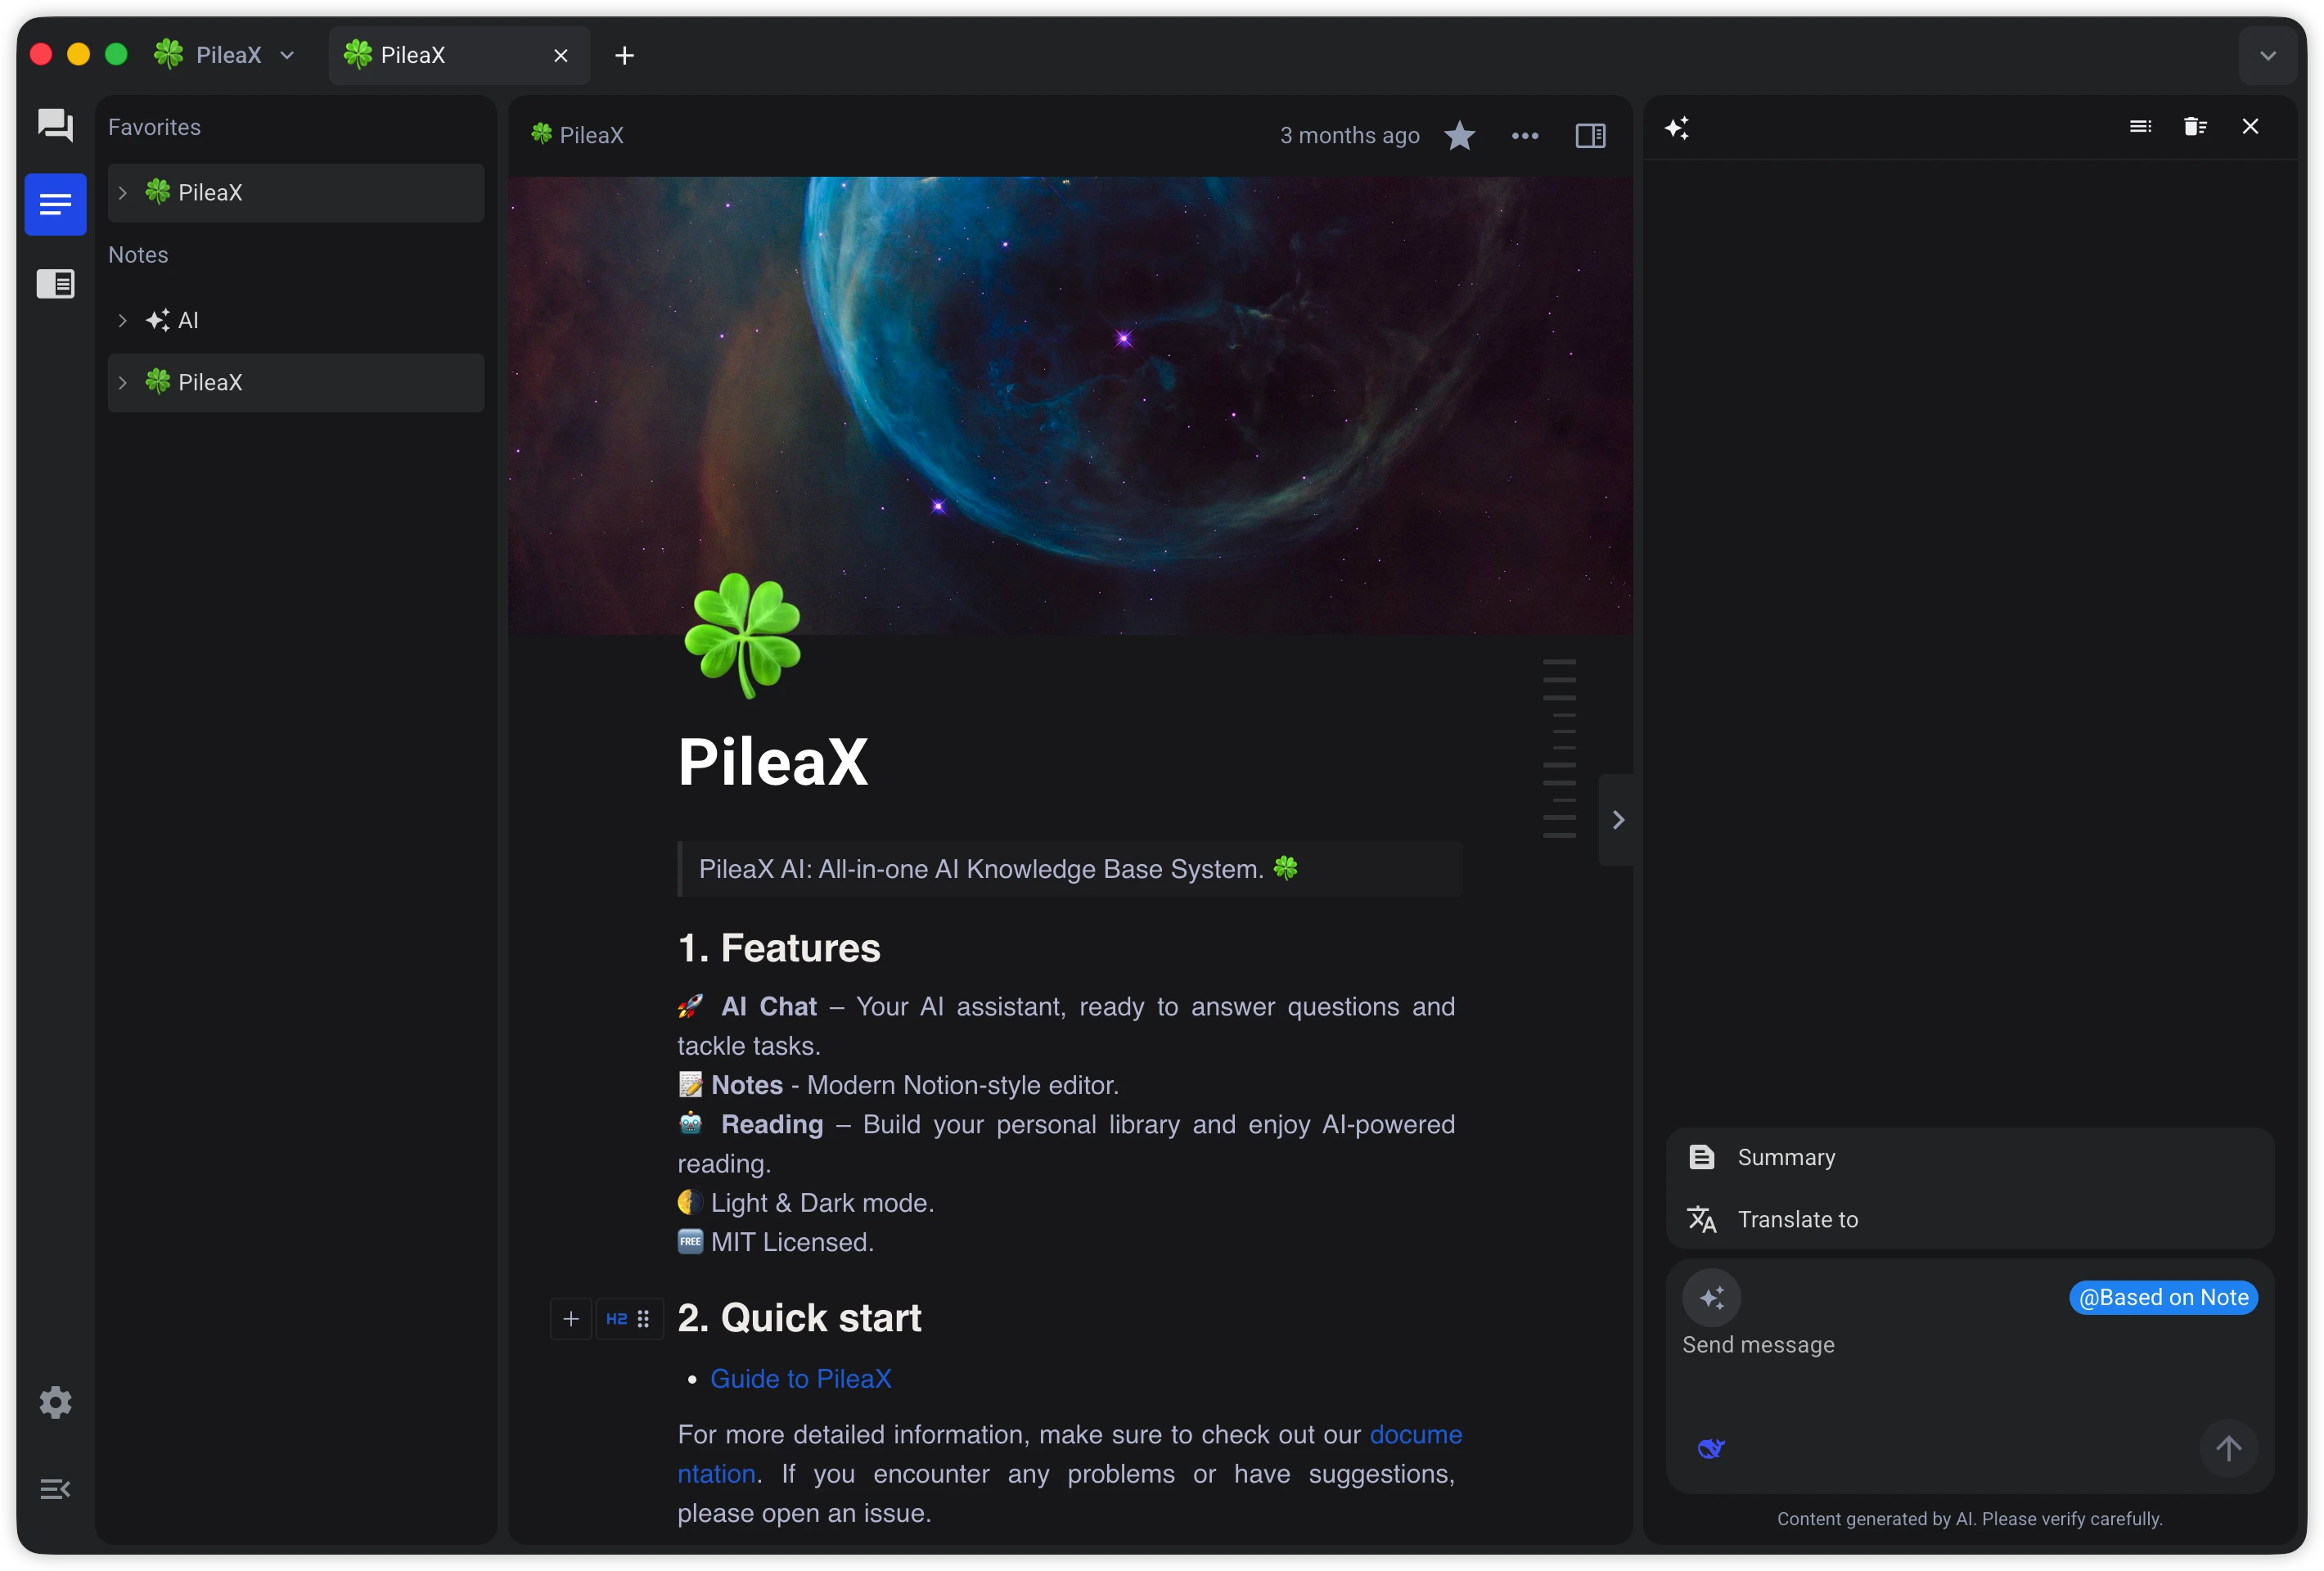Viewport: 2324px width, 1571px height.
Task: Change the H2 block type of Quick start
Action: click(x=617, y=1319)
